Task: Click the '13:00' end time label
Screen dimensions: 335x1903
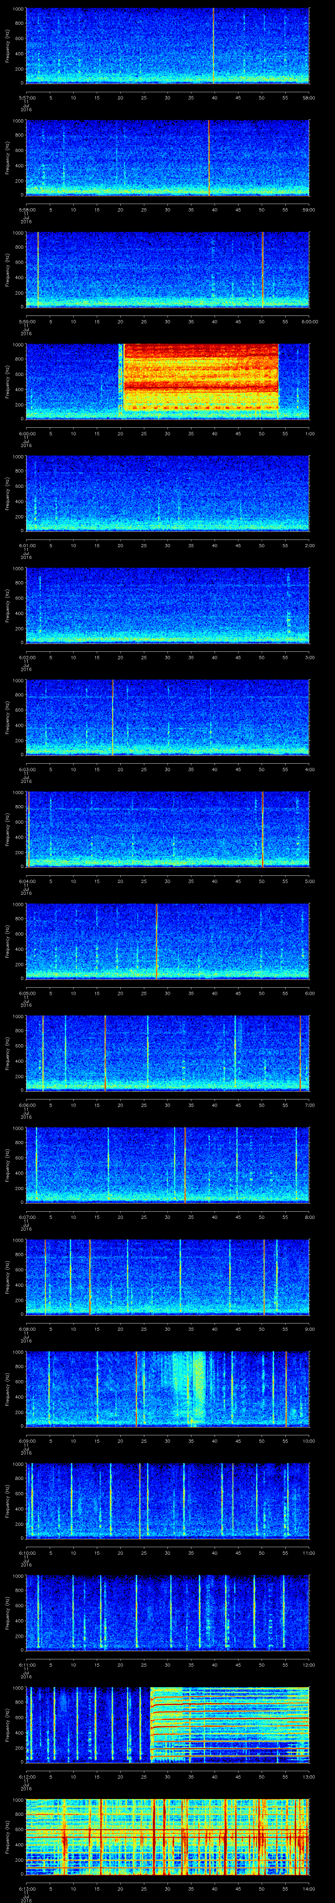Action: coord(309,1776)
